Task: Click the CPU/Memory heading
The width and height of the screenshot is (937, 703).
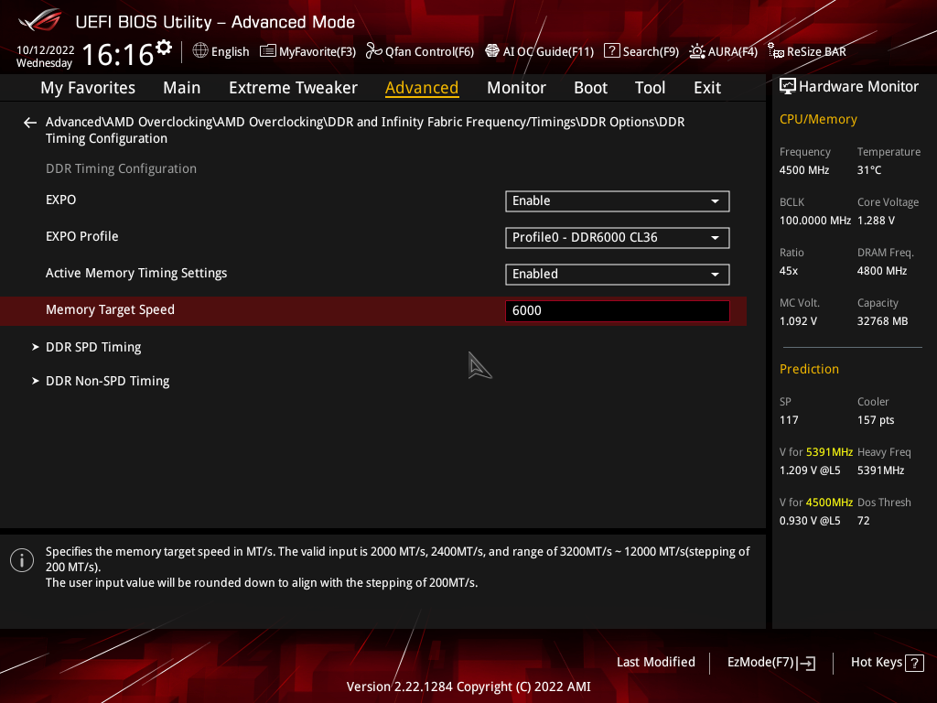Action: click(x=818, y=120)
